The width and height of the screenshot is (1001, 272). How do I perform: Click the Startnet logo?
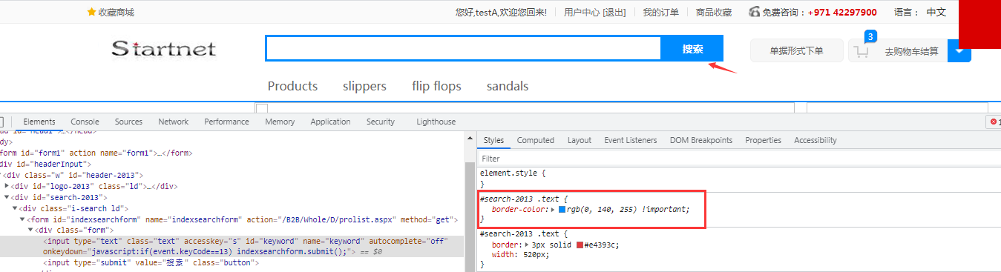click(x=164, y=49)
